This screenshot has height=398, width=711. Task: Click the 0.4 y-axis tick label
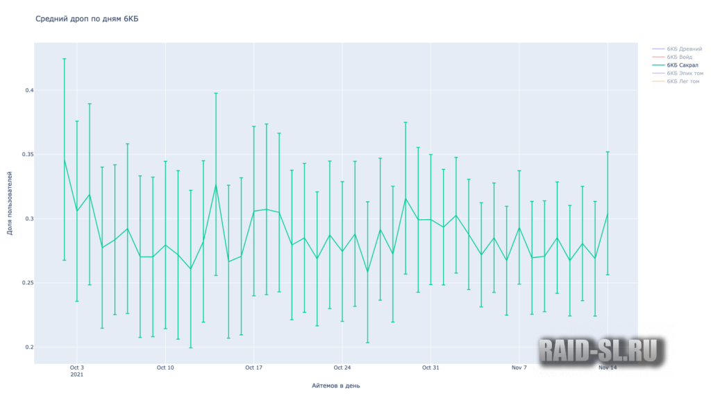pyautogui.click(x=28, y=91)
